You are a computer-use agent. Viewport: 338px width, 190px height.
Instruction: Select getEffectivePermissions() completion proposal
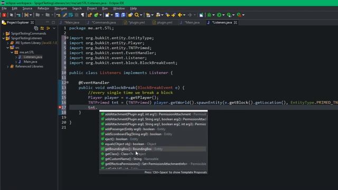pyautogui.click(x=153, y=164)
